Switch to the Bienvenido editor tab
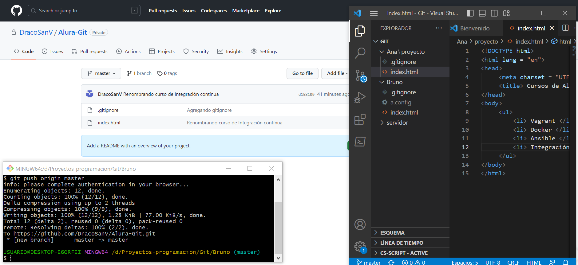Image resolution: width=578 pixels, height=265 pixels. [x=476, y=28]
